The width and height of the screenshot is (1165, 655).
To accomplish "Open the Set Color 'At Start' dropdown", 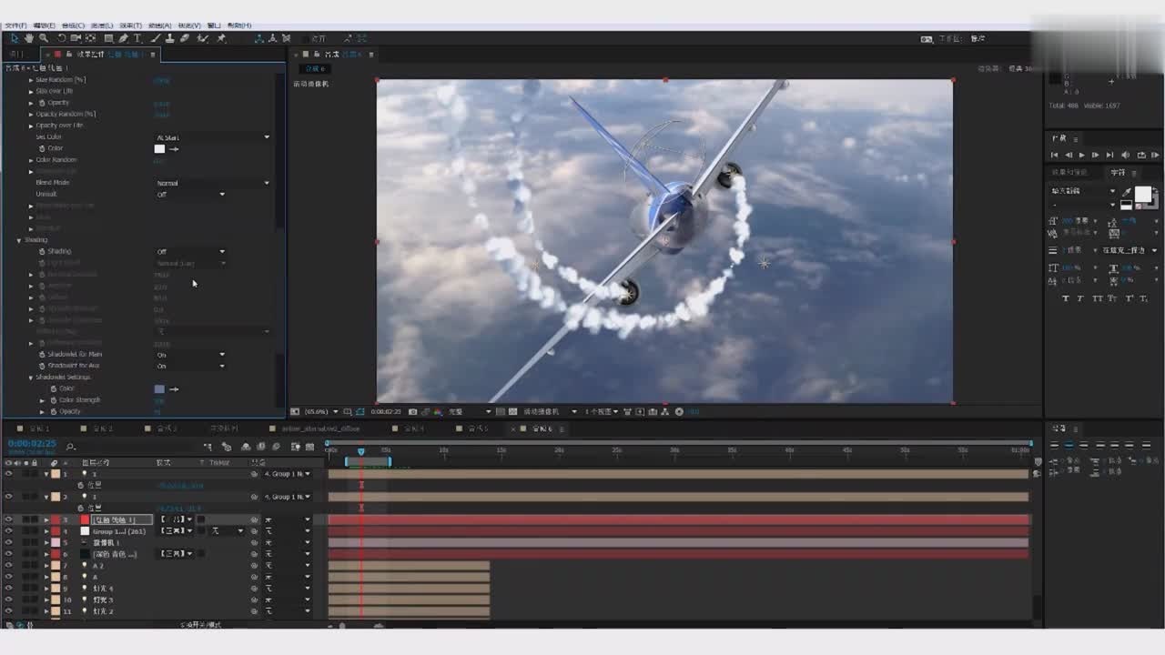I will [x=213, y=137].
